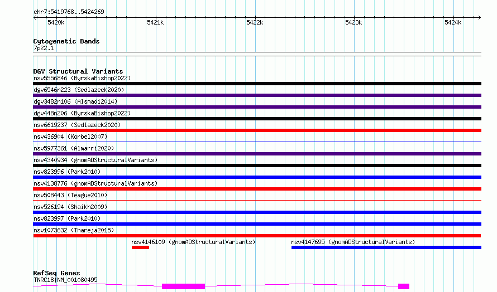Select the 7p22.1 band label
The image size is (497, 292).
[x=44, y=48]
